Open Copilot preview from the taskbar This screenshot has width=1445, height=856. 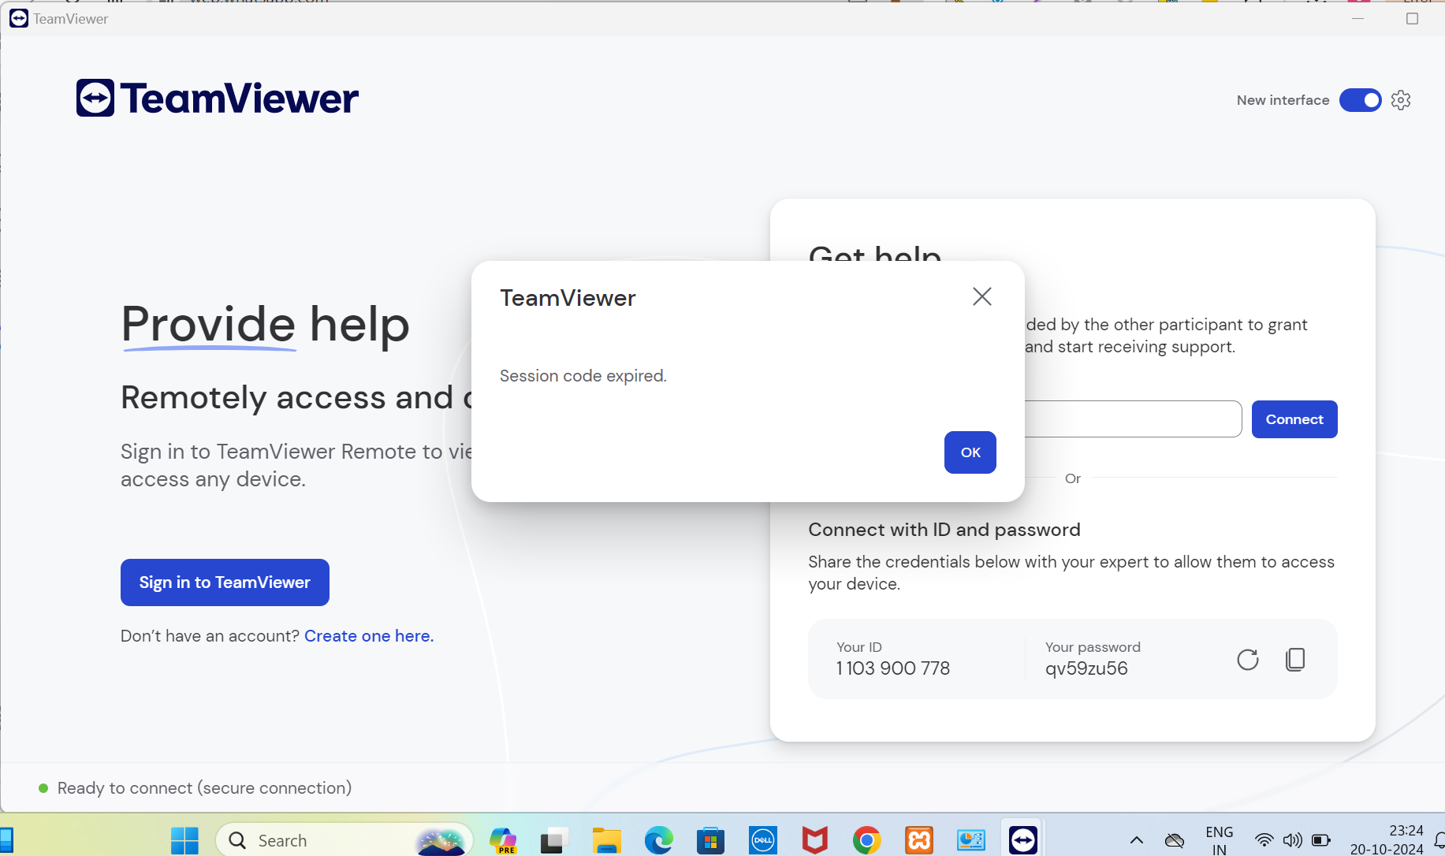[x=503, y=840]
